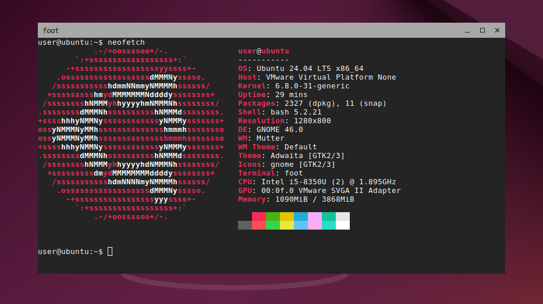543x304 pixels.
Task: Select the dark gray color block
Action: click(244, 225)
